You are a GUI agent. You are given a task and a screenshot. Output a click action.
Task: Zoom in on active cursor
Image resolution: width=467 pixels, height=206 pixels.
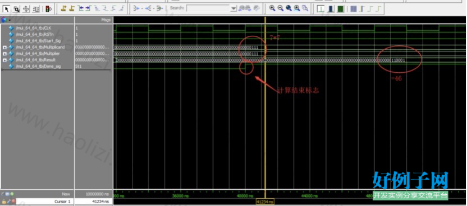click(x=296, y=8)
